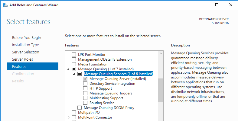Screen dimensions: 238x121
Task: Toggle Directory Service Integration checkbox
Action: point(85,84)
